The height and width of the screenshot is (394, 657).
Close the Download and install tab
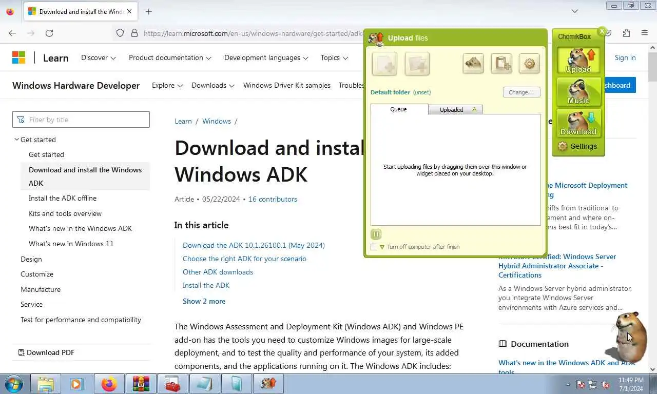pyautogui.click(x=129, y=11)
